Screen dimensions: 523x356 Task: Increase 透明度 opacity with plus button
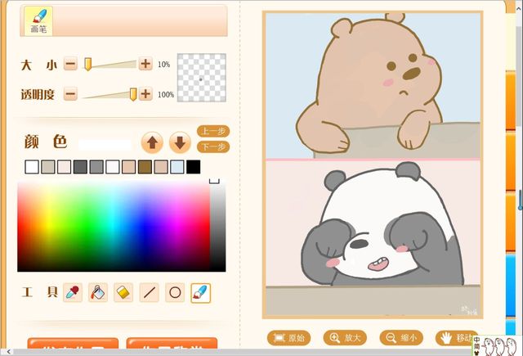[145, 94]
